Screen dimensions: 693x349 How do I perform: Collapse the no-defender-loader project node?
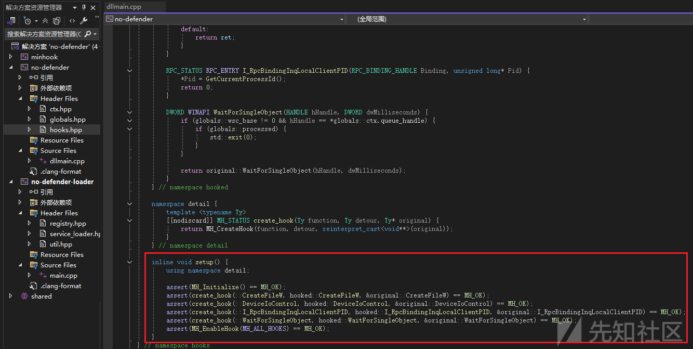(11, 182)
